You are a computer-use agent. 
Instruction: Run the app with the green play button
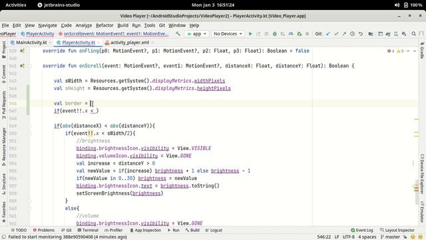[x=250, y=34]
